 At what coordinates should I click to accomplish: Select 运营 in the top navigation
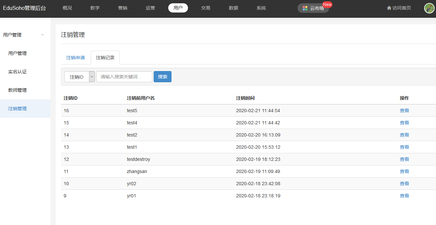[150, 8]
